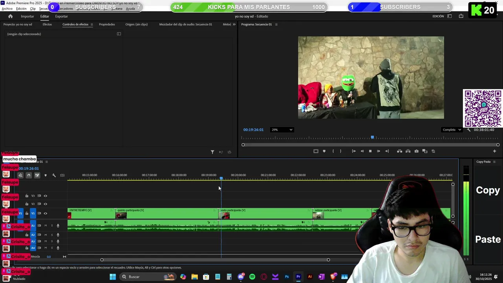
Task: Open Quick Export share icon
Action: [x=461, y=16]
